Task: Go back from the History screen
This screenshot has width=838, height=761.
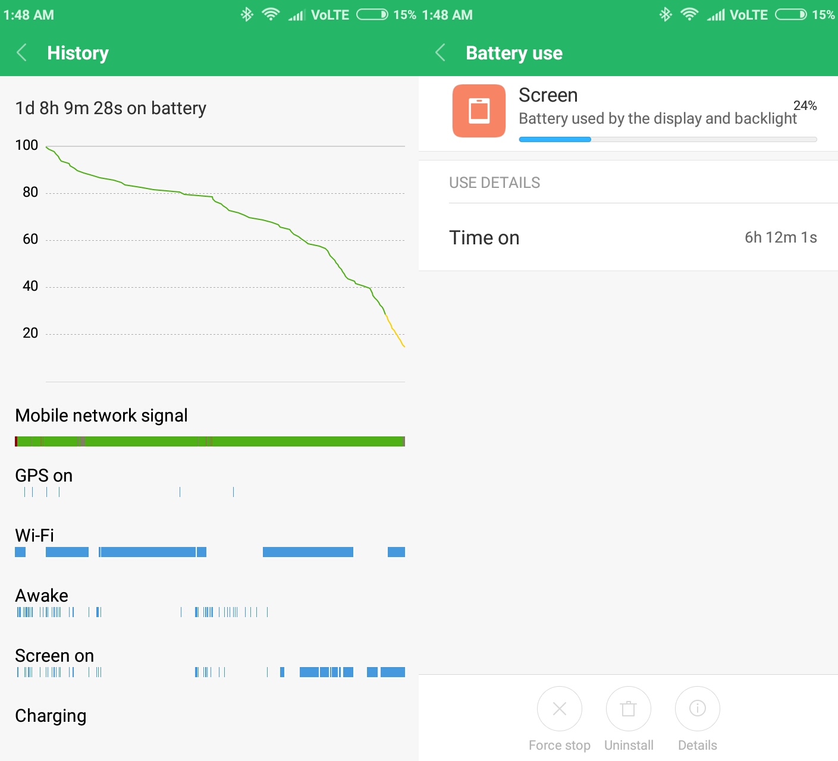Action: 22,53
